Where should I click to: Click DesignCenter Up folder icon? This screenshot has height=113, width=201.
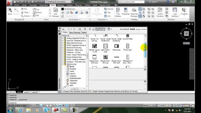click(x=80, y=29)
